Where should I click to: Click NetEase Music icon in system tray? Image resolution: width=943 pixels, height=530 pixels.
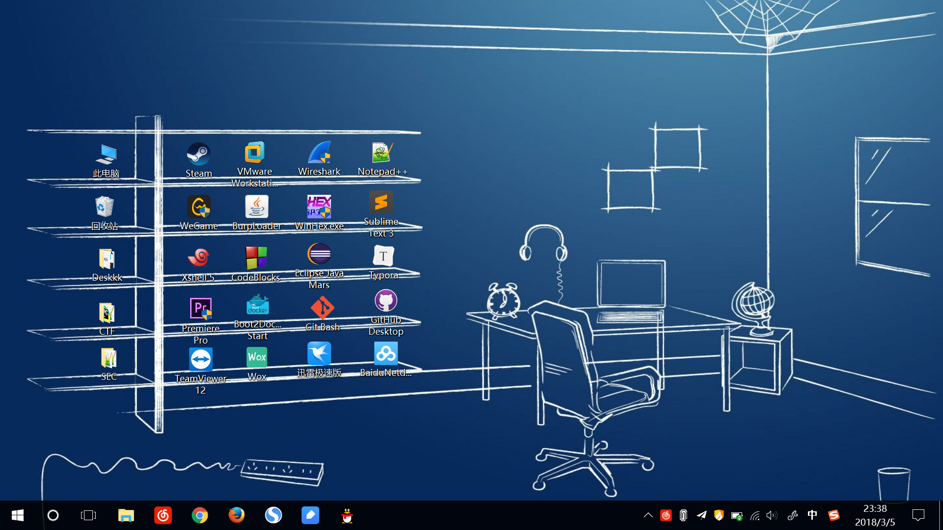coord(666,515)
